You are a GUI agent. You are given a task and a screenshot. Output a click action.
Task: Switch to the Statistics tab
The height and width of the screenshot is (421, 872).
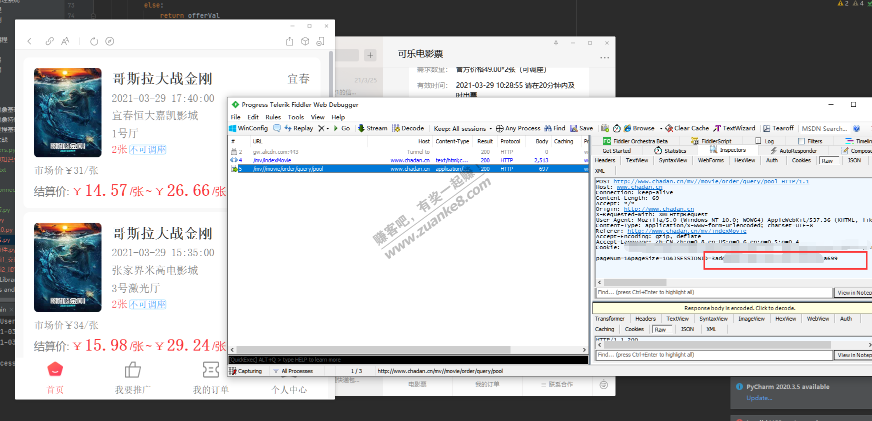click(670, 150)
